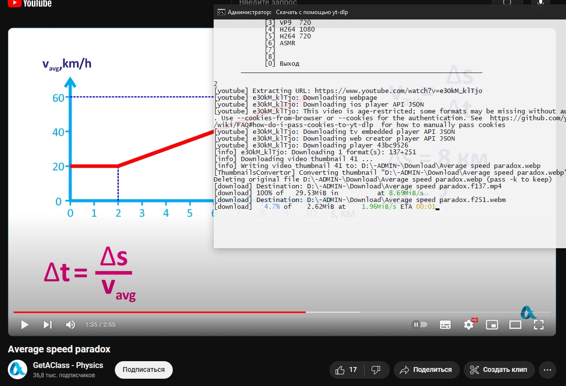Toggle the autoplay switch
The height and width of the screenshot is (386, 566).
click(x=420, y=325)
